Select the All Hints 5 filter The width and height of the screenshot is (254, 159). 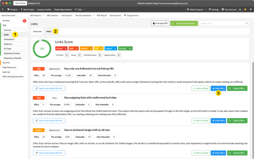tap(62, 55)
